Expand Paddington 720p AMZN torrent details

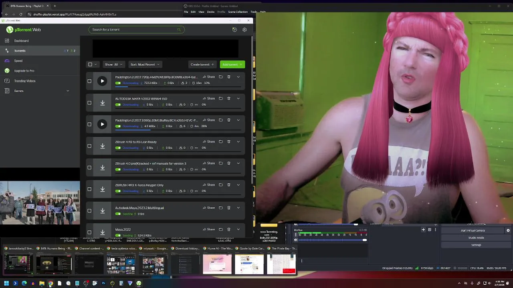[238, 77]
